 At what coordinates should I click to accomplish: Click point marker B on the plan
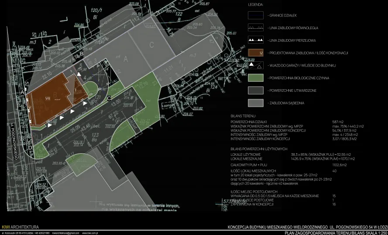[81, 54]
